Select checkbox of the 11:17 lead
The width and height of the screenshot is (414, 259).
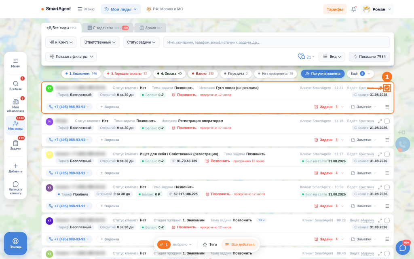click(387, 154)
